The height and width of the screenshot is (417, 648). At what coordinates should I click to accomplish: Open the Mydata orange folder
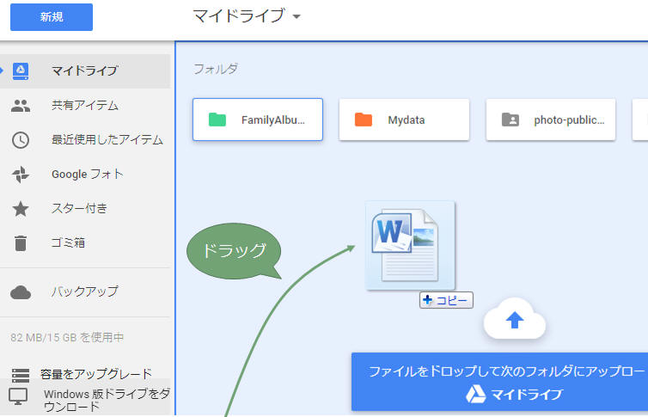click(404, 120)
